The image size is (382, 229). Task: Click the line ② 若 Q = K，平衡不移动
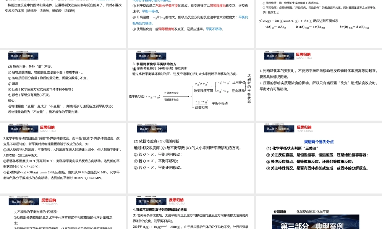156,161
